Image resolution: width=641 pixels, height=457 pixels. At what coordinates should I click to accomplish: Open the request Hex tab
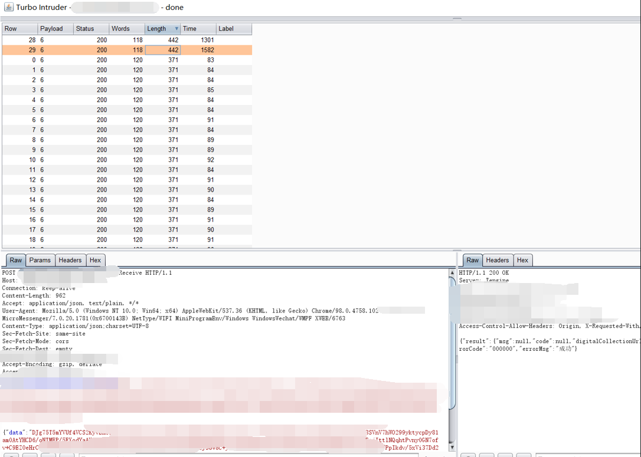click(x=95, y=260)
